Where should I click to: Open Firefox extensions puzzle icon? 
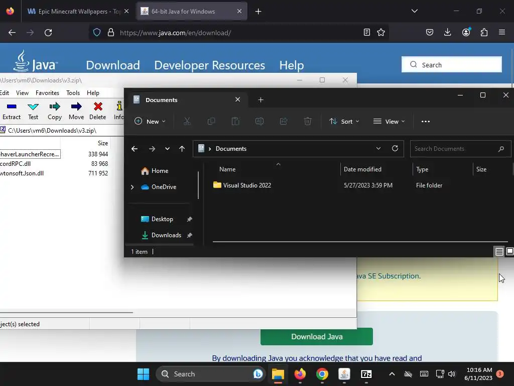click(484, 32)
